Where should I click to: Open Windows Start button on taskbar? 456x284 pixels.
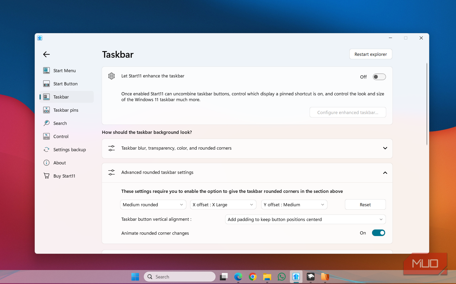(135, 277)
